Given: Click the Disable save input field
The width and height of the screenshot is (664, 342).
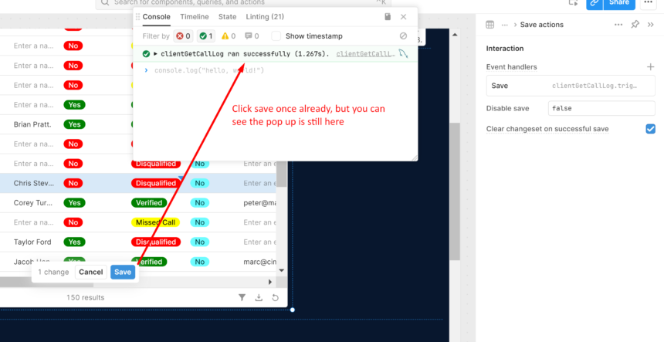Looking at the screenshot, I should pyautogui.click(x=601, y=108).
